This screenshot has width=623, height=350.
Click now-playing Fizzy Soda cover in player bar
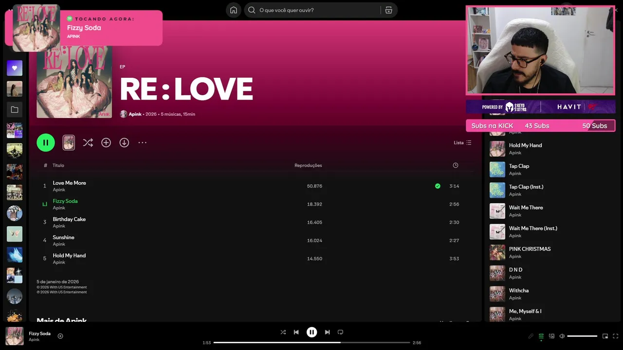click(x=15, y=336)
